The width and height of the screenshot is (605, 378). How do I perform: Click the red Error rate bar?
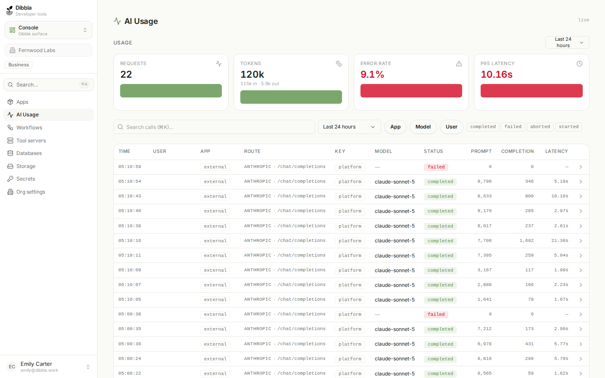[411, 91]
